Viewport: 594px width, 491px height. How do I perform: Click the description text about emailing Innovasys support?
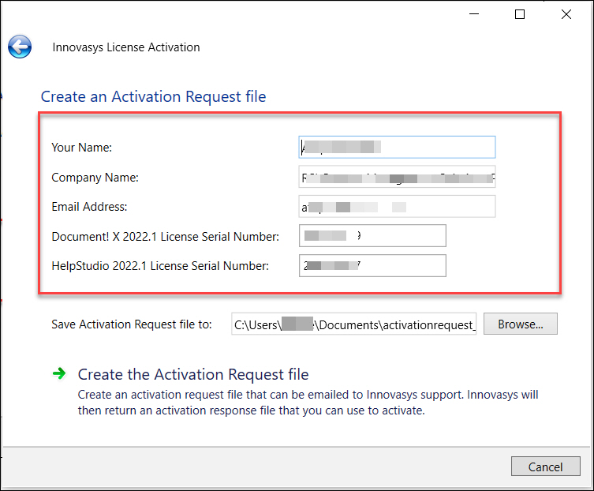coord(308,403)
